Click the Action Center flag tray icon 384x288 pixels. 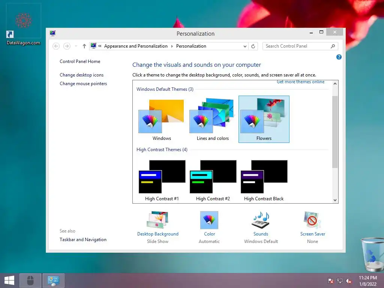[x=331, y=280]
